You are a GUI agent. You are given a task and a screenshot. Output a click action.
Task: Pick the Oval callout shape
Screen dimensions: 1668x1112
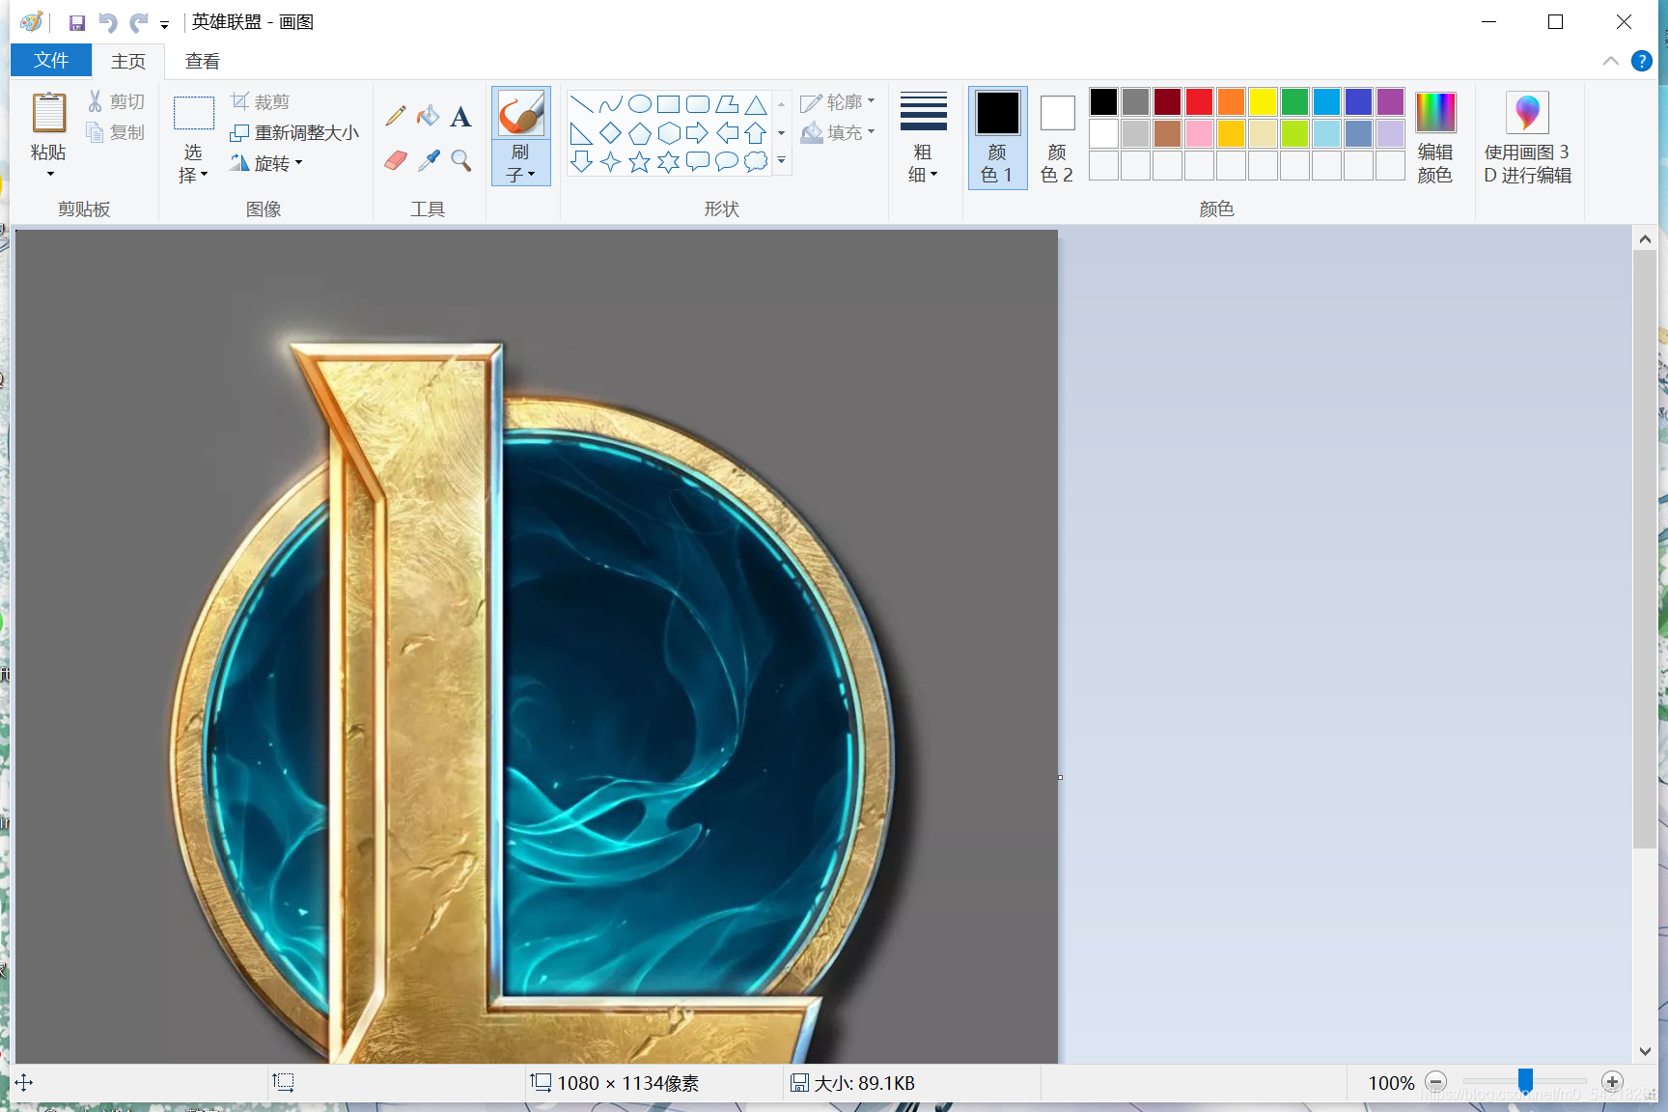coord(727,161)
